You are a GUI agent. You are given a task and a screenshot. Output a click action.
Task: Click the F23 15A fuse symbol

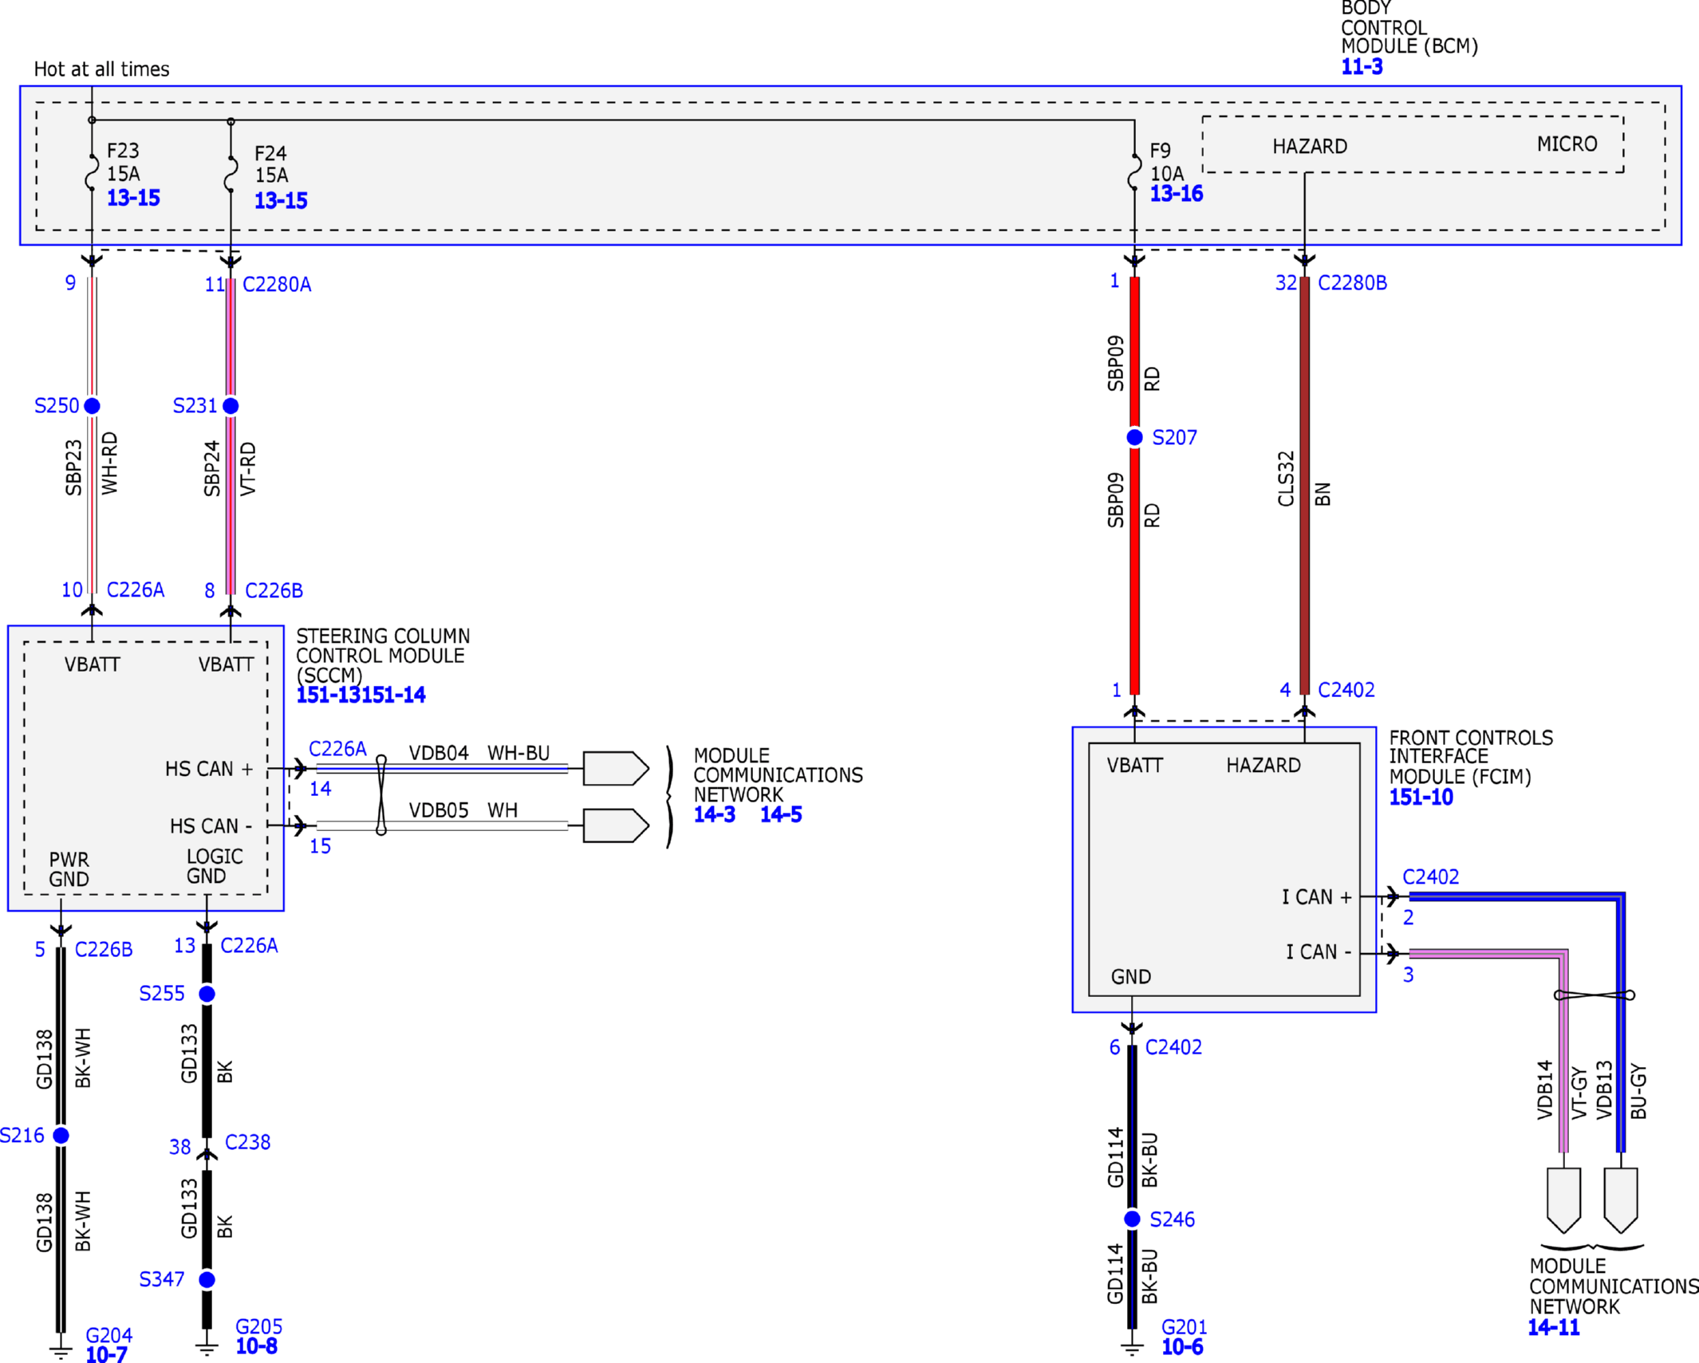[93, 172]
